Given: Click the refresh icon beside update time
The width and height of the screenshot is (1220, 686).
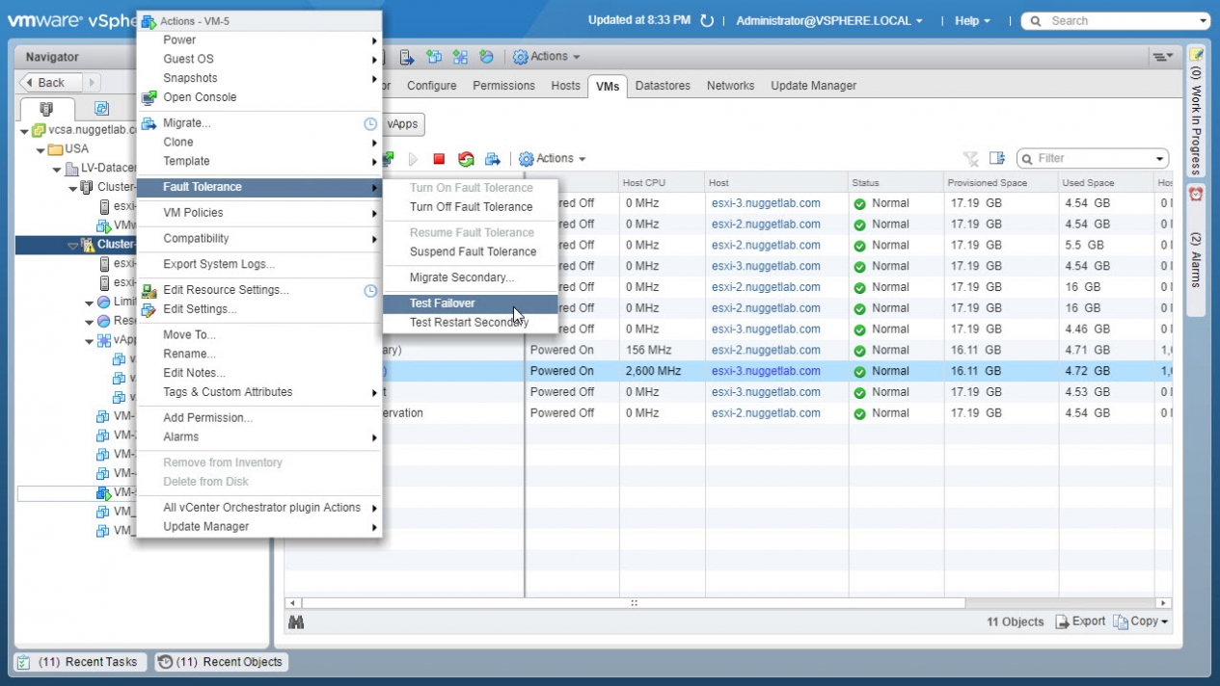Looking at the screenshot, I should (x=707, y=20).
